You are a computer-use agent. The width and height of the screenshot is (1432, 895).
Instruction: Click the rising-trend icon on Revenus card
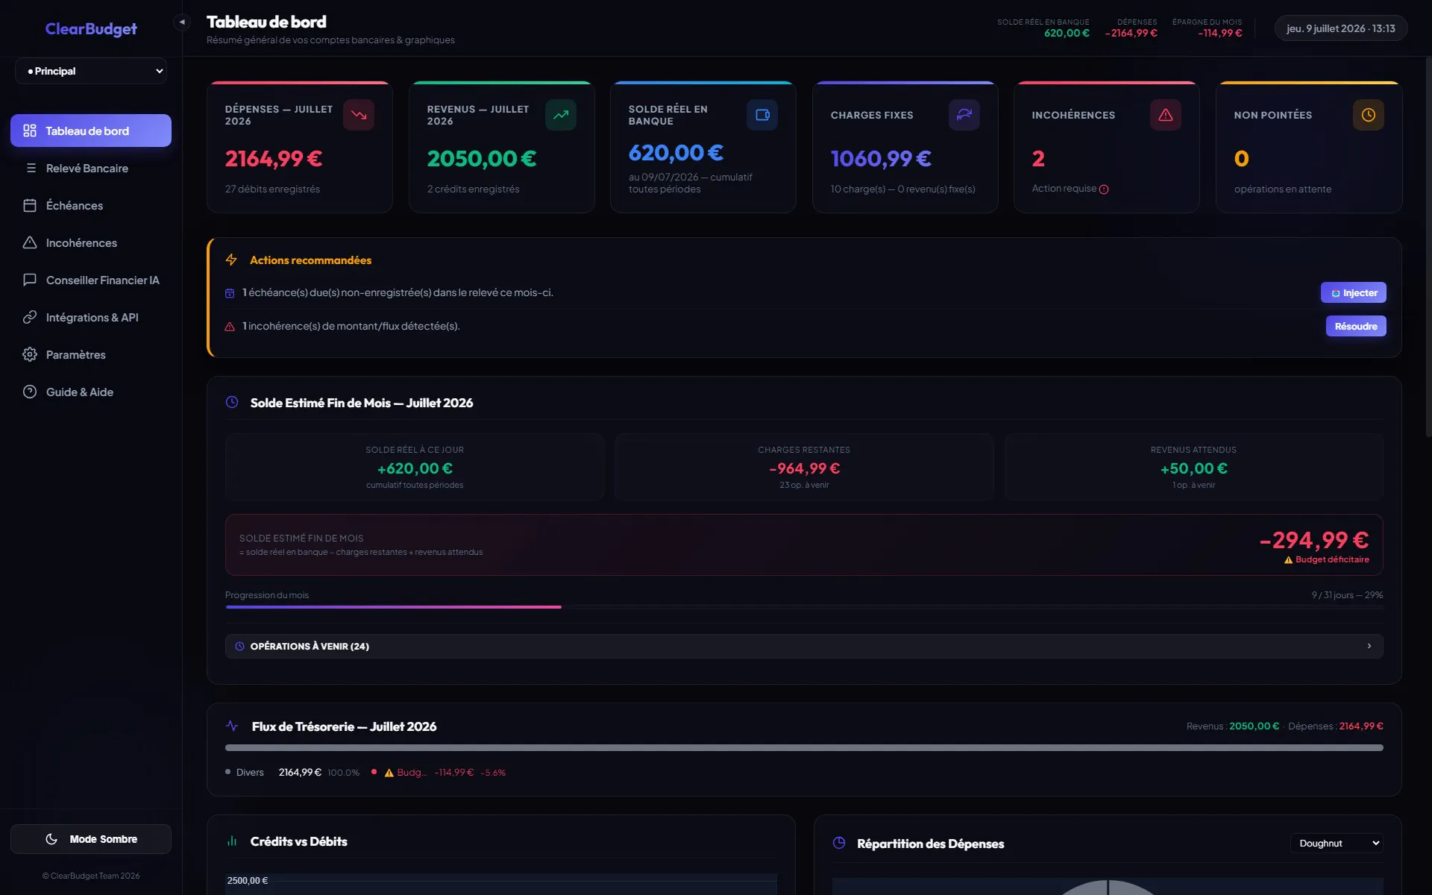[561, 115]
